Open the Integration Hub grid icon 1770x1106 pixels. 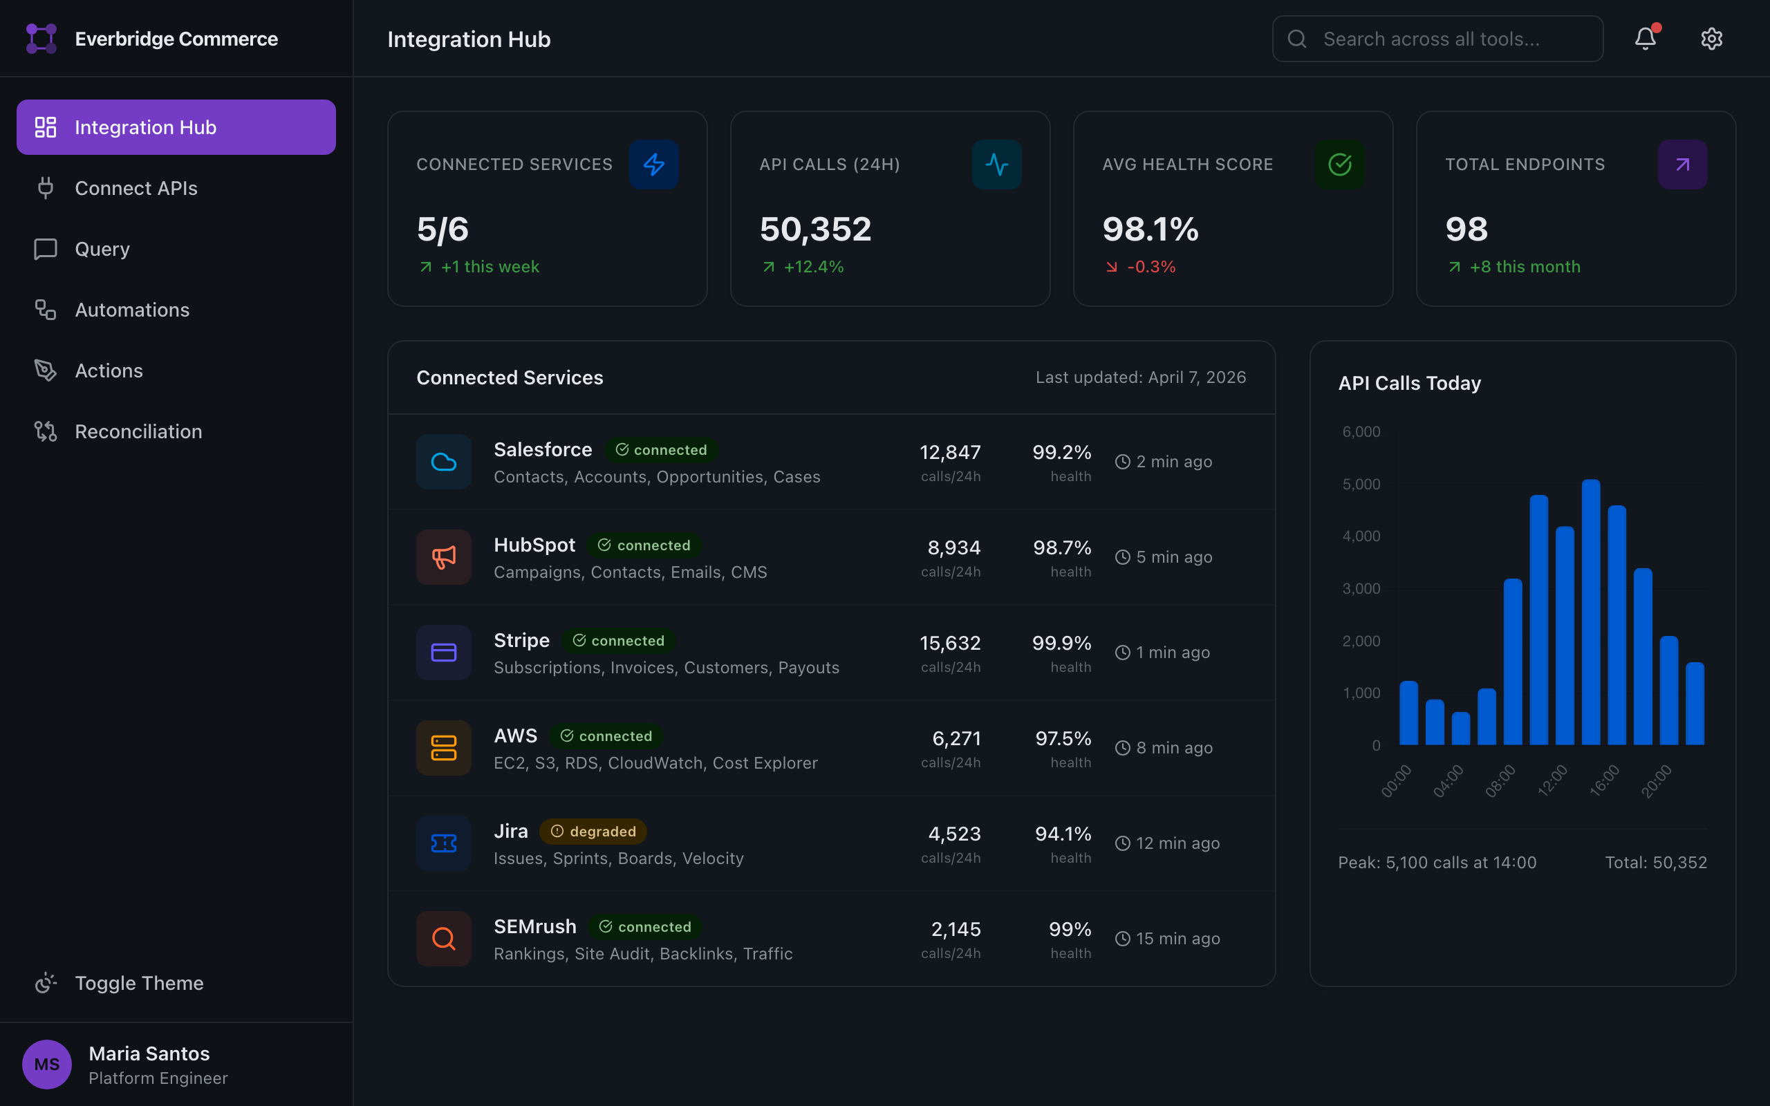point(46,126)
